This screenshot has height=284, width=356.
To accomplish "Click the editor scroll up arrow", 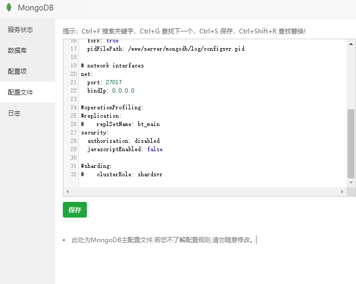I will coord(351,44).
